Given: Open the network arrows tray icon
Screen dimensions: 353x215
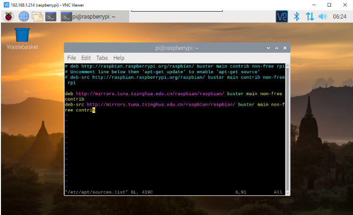Looking at the screenshot, I should point(310,17).
